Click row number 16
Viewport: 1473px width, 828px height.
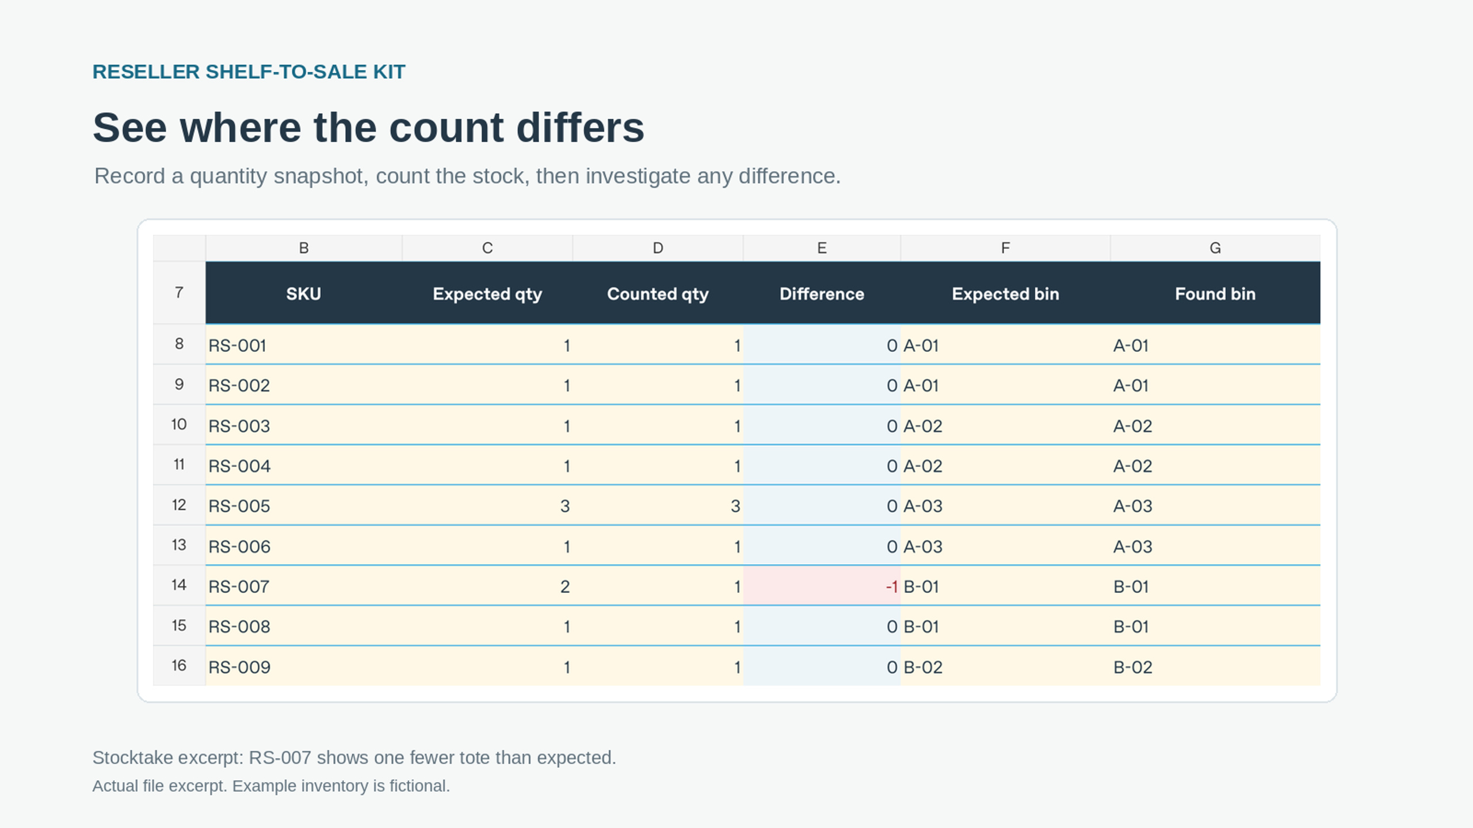click(x=180, y=666)
